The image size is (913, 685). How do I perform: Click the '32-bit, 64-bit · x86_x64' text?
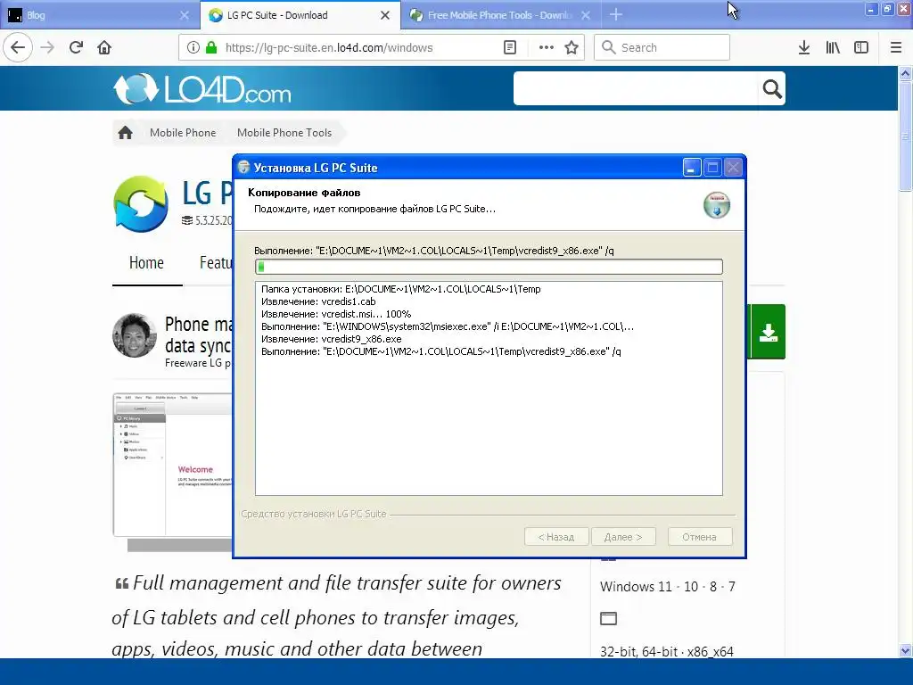pos(667,651)
